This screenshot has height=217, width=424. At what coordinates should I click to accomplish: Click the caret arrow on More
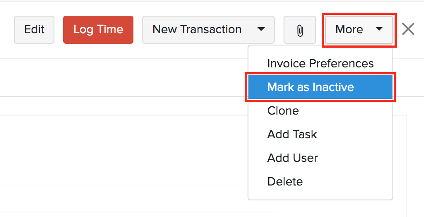pyautogui.click(x=379, y=30)
